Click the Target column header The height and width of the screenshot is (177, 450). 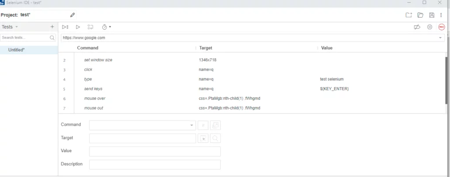206,48
